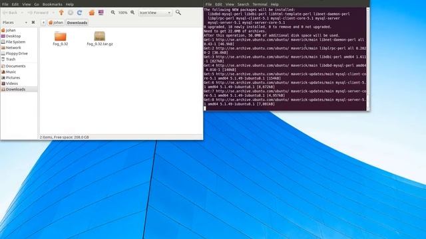
Task: Select Downloads in Places sidebar
Action: (19, 89)
